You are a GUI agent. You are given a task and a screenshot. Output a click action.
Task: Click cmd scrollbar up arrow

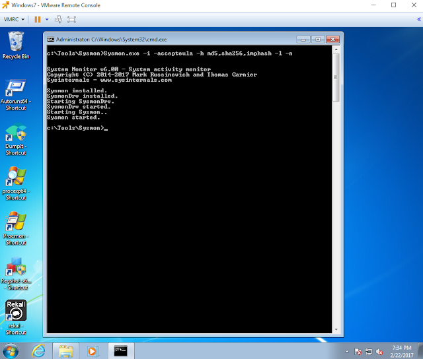click(336, 49)
